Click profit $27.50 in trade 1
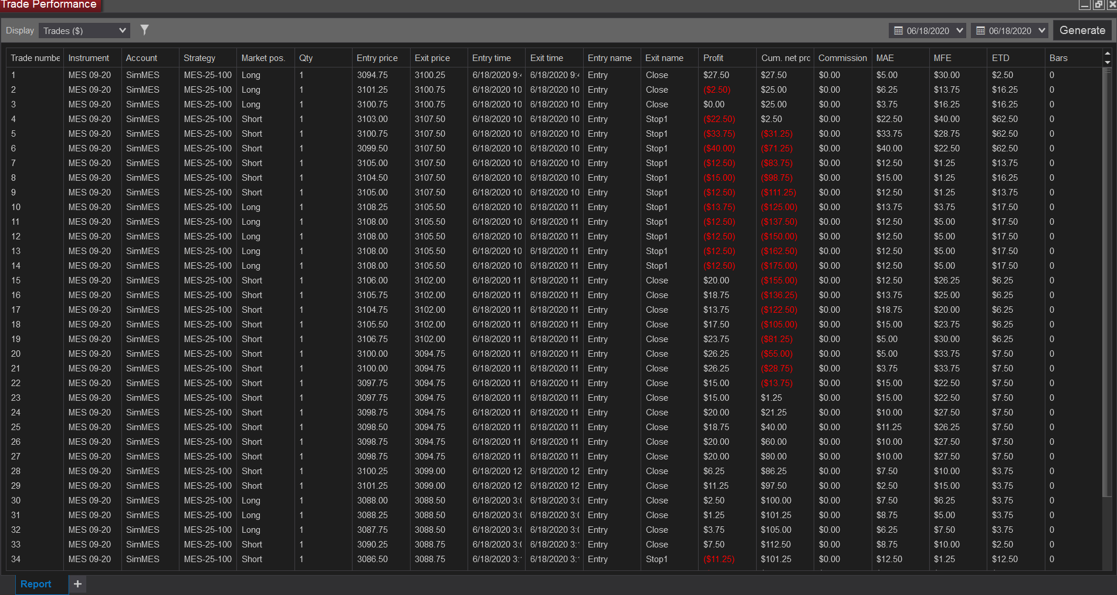The width and height of the screenshot is (1117, 595). pos(716,75)
